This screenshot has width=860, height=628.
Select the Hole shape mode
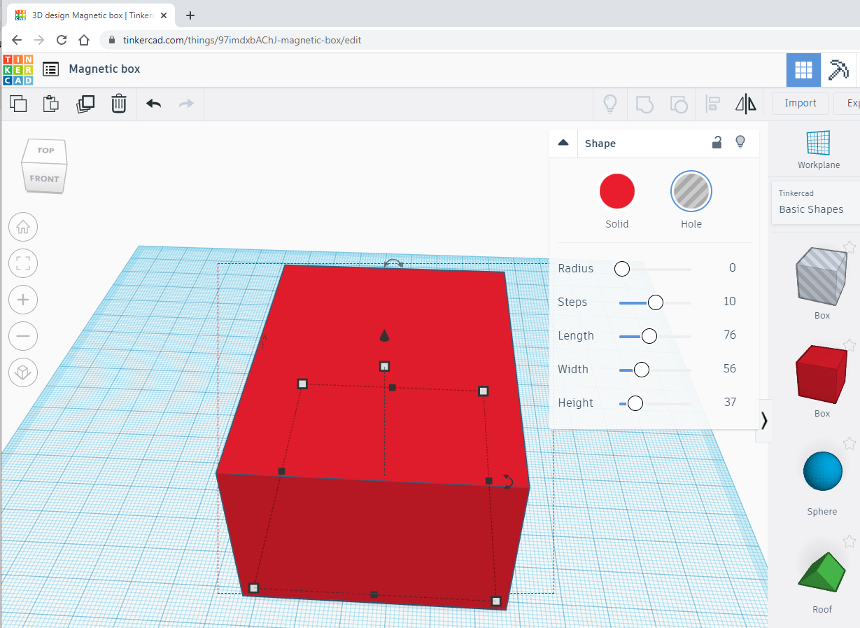pos(691,191)
